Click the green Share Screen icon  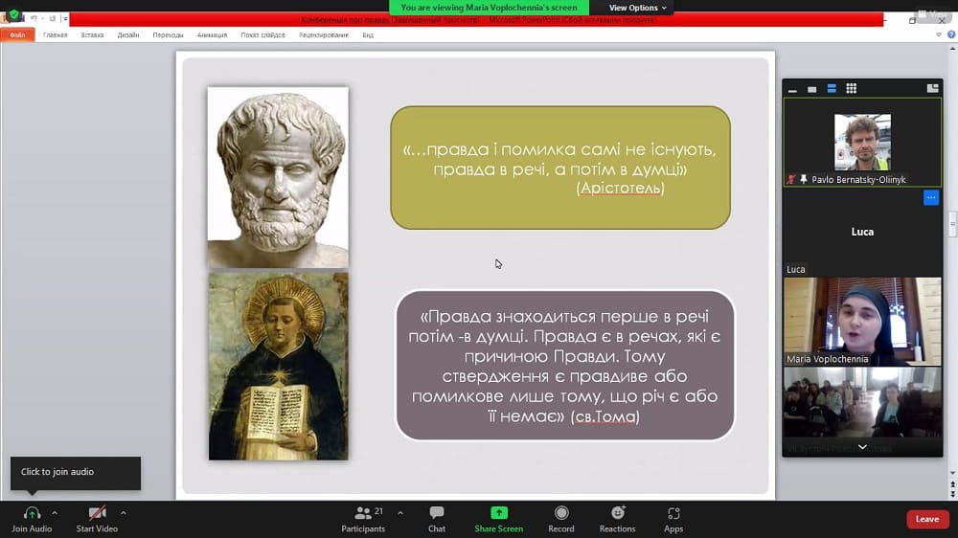click(498, 513)
